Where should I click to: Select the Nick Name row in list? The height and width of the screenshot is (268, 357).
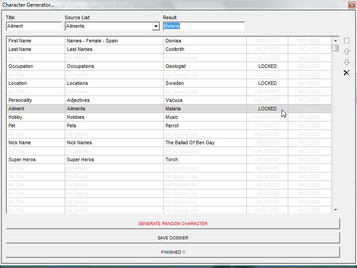pos(36,142)
